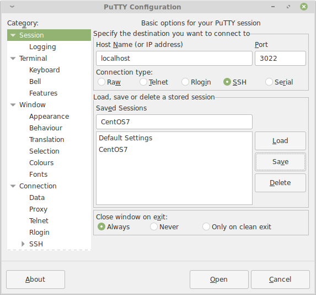
Task: Collapse the Session tree category
Action: pos(13,35)
